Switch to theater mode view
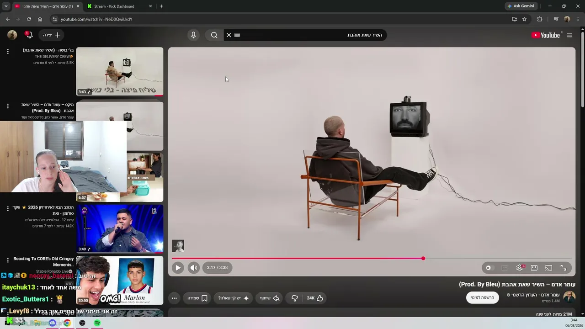The image size is (585, 329). pos(534,268)
